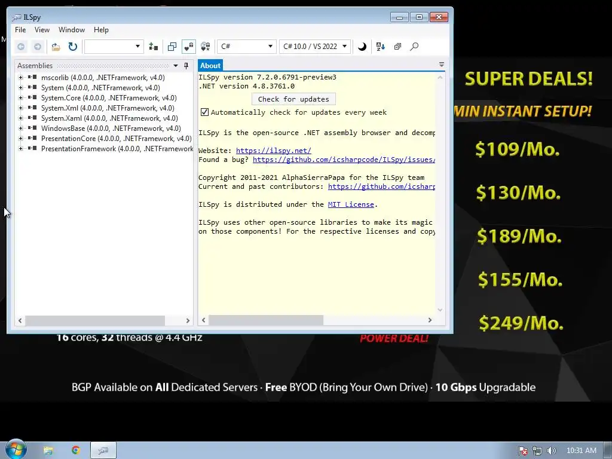The width and height of the screenshot is (612, 459).
Task: Select System.Xml (4.0.0.0) tree row
Action: pyautogui.click(x=108, y=108)
